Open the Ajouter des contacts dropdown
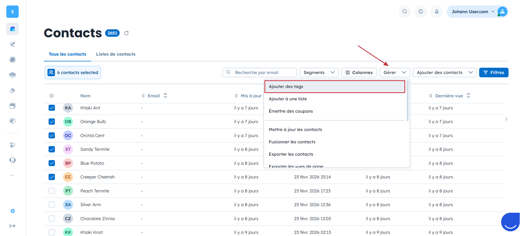 (445, 72)
